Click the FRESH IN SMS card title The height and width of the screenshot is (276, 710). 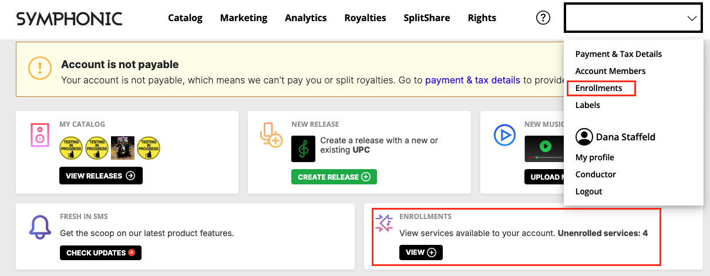point(84,217)
